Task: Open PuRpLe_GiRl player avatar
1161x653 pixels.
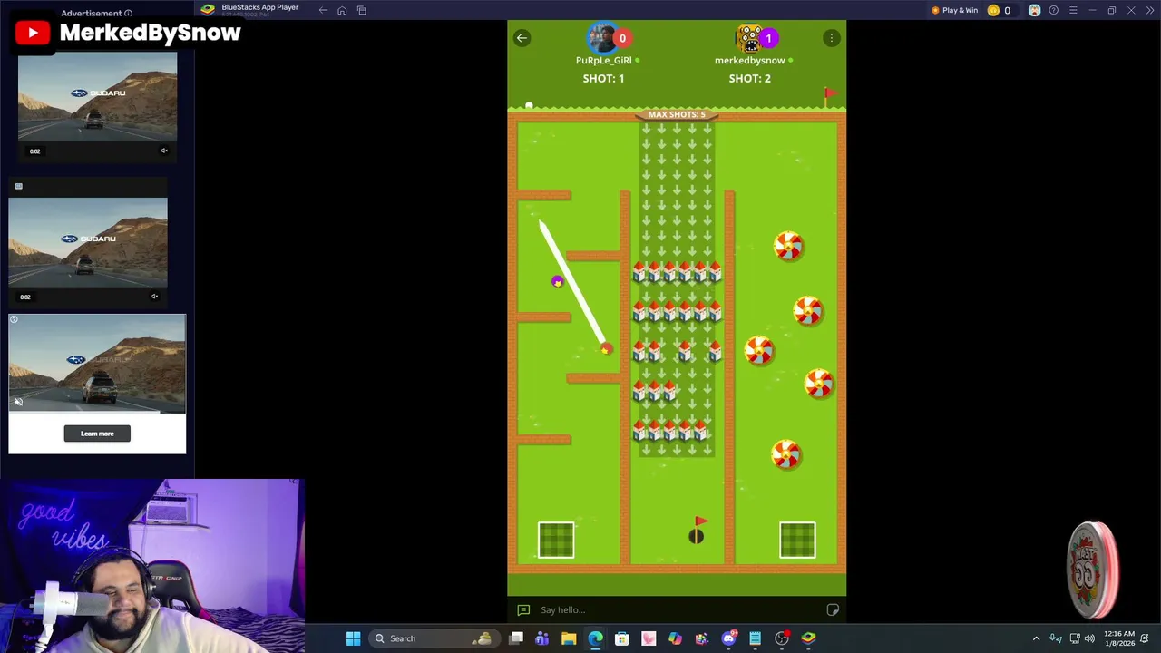Action: click(x=601, y=38)
